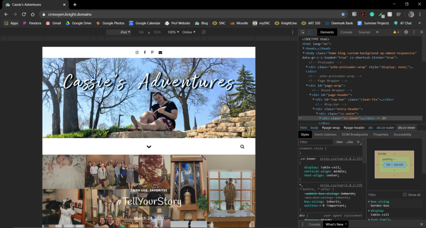Click the Instagram icon on the page
The image size is (426, 228).
click(x=137, y=52)
